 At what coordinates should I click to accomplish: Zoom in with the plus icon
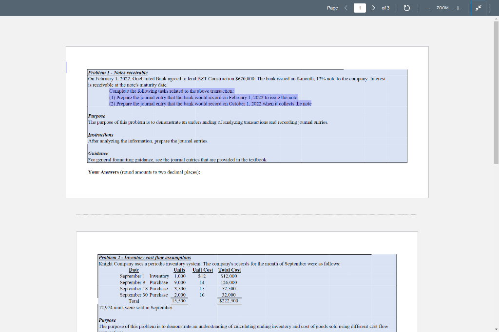(x=458, y=8)
